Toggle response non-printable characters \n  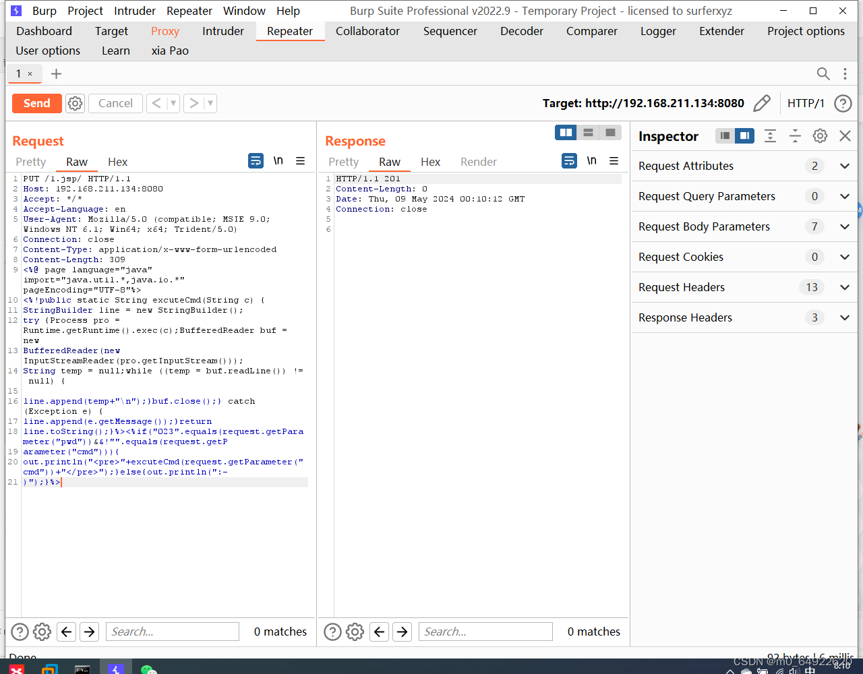click(591, 161)
